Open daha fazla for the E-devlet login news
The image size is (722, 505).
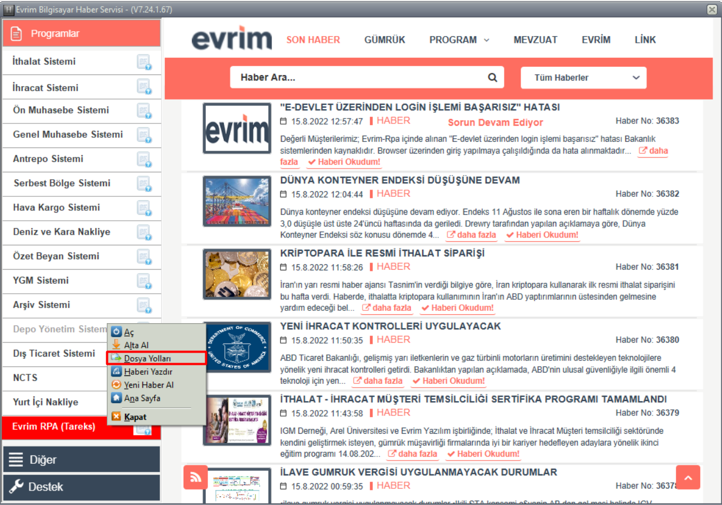tap(653, 151)
